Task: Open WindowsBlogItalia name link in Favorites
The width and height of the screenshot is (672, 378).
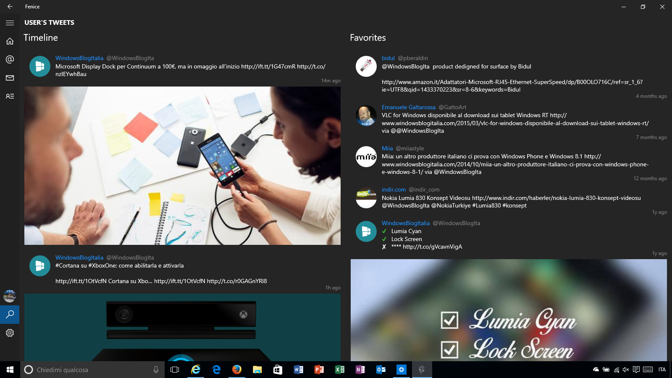Action: coord(406,223)
